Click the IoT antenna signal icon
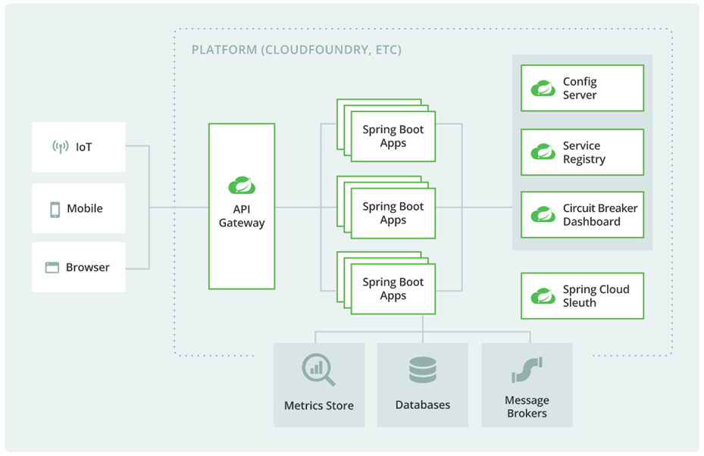Image resolution: width=704 pixels, height=456 pixels. pos(61,147)
